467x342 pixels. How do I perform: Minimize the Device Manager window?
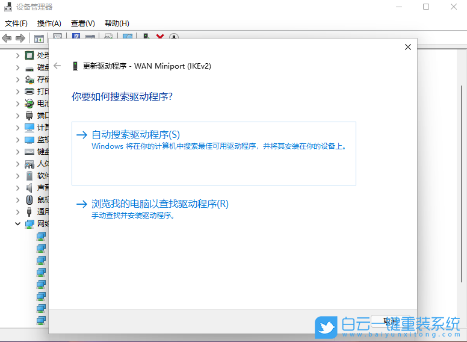point(399,7)
